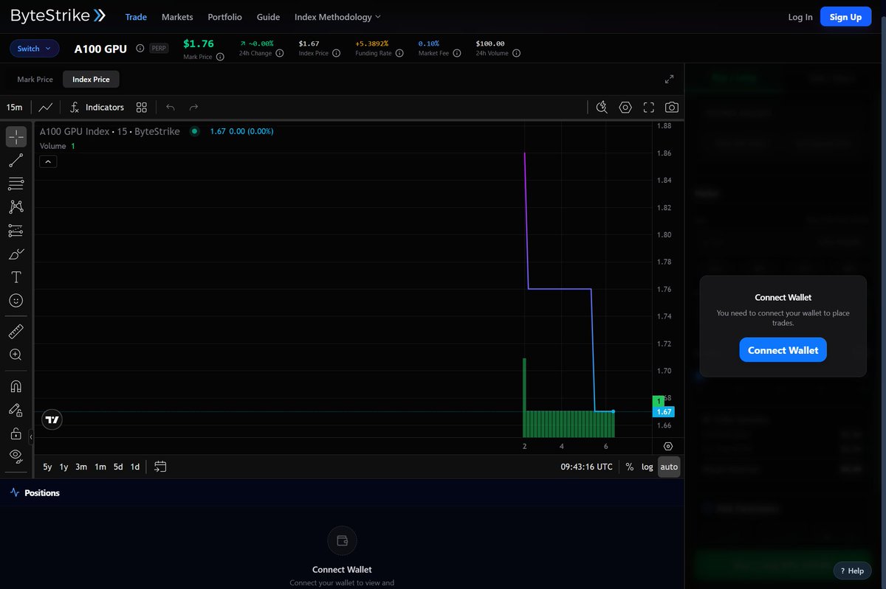
Task: Set chart range to 1d
Action: [x=135, y=467]
